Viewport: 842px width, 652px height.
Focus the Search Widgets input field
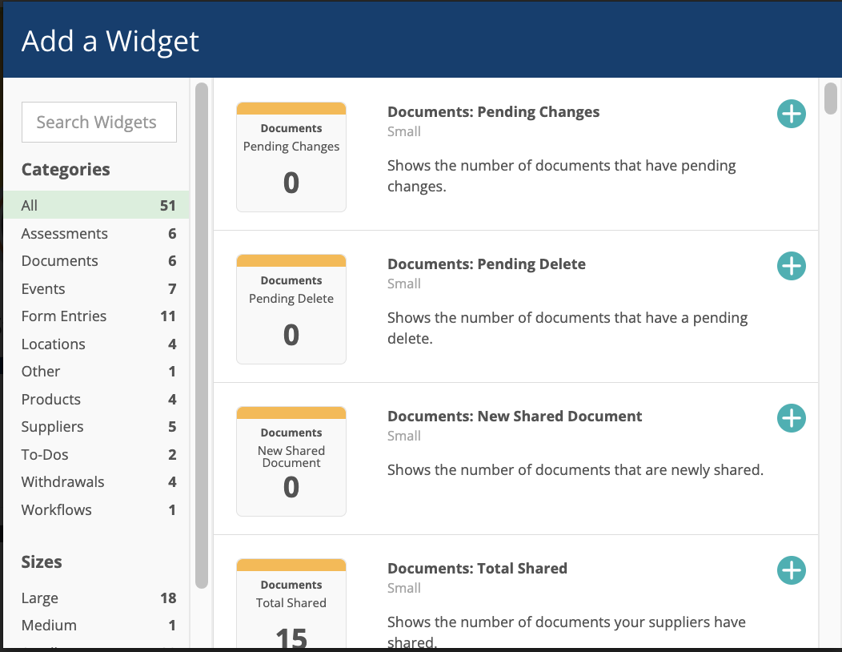pyautogui.click(x=98, y=122)
